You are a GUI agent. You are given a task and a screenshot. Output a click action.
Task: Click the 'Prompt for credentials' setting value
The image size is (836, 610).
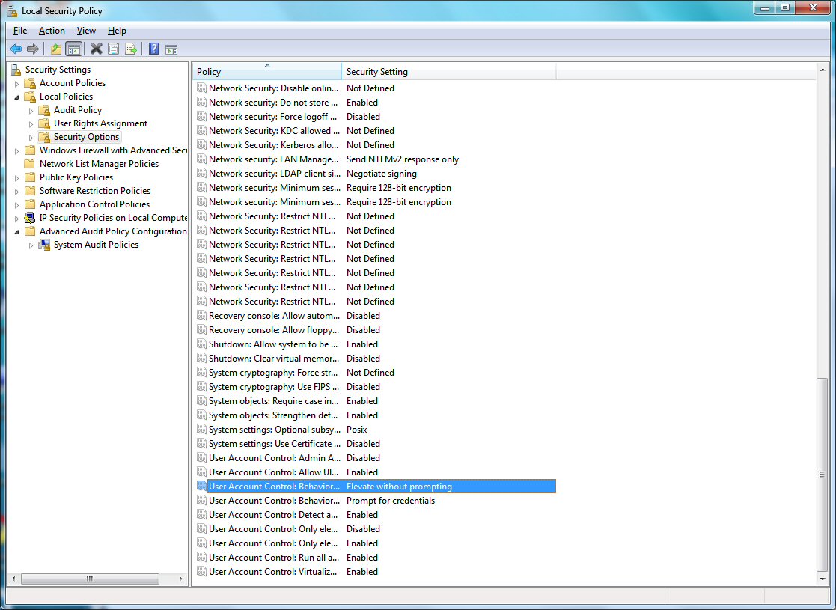[x=391, y=500]
